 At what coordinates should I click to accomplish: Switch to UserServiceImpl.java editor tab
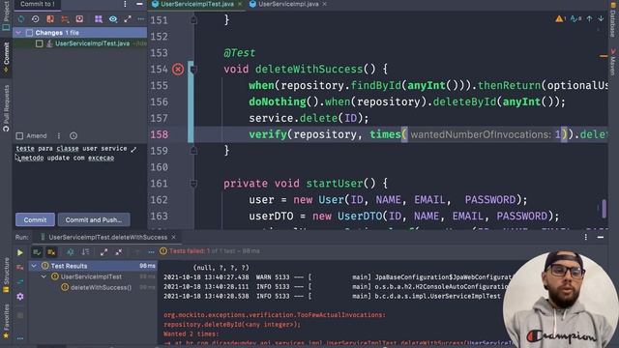coord(288,4)
